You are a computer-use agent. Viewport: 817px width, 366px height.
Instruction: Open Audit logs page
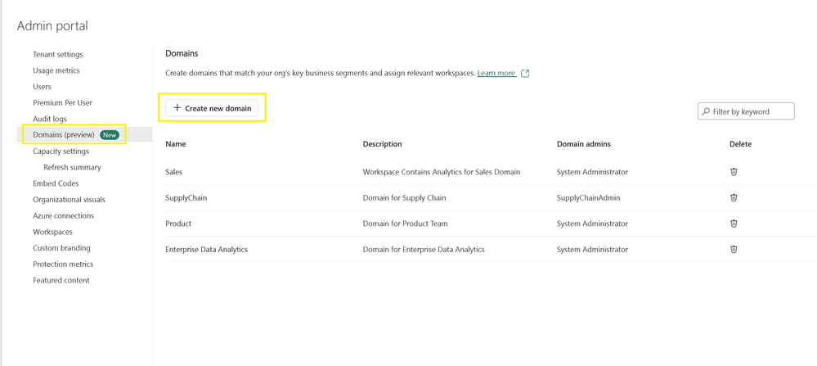click(50, 119)
